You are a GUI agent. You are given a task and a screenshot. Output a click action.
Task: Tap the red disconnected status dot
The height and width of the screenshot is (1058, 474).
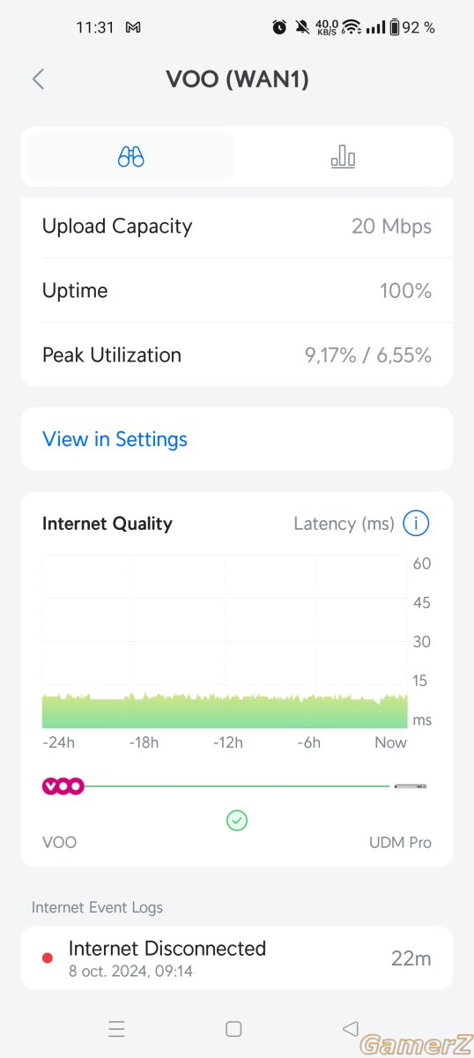click(x=48, y=958)
